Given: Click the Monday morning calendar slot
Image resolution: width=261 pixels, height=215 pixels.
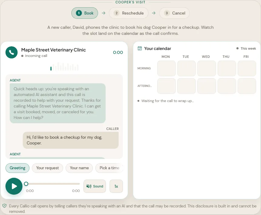Looking at the screenshot, I should click(x=166, y=68).
